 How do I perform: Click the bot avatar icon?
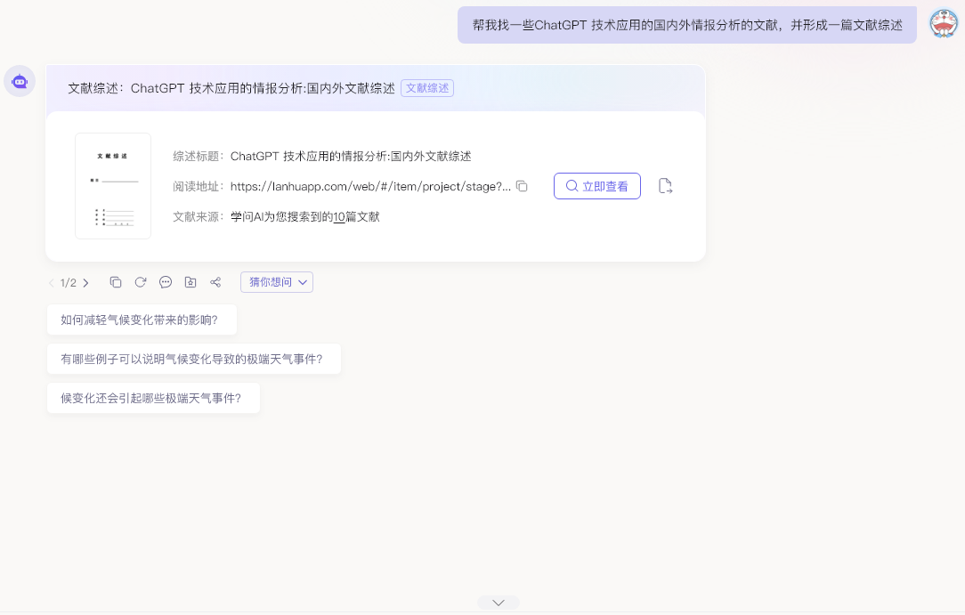click(x=20, y=81)
